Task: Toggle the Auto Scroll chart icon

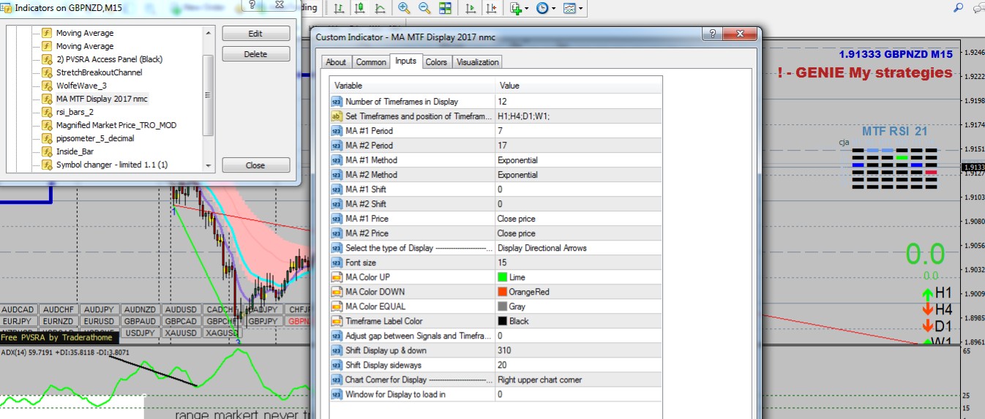Action: point(470,9)
